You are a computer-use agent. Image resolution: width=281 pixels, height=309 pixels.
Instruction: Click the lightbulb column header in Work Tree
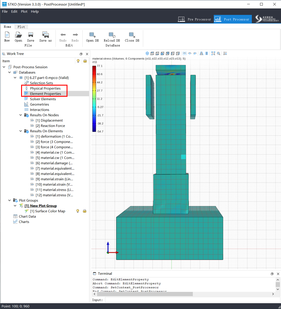click(78, 61)
